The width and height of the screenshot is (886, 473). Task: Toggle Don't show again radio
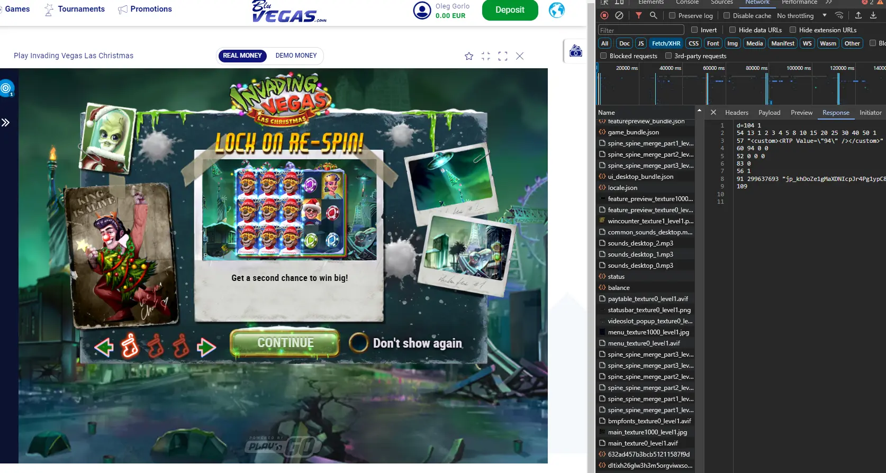click(x=358, y=342)
